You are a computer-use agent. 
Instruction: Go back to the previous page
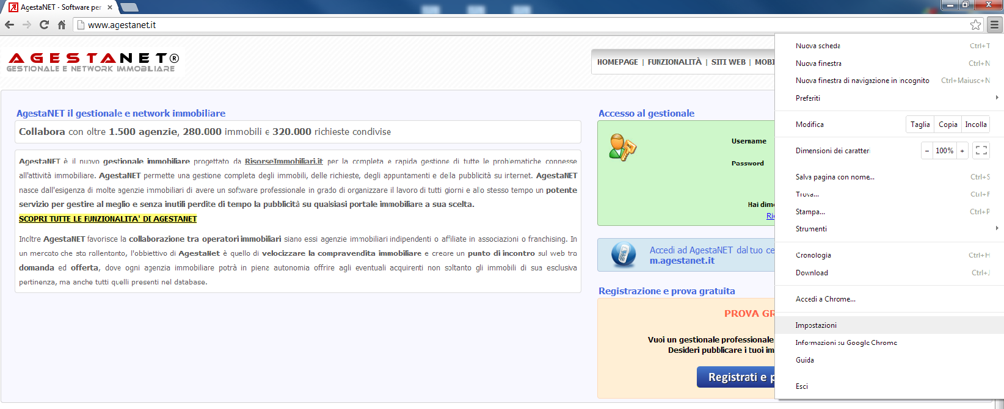point(9,25)
